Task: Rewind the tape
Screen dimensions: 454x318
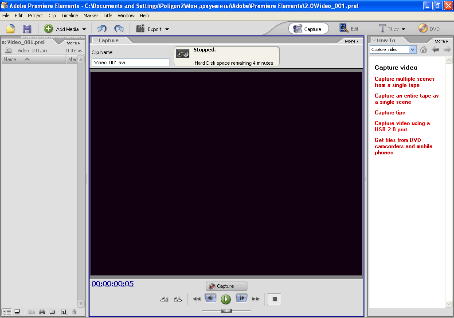Action: click(x=196, y=299)
